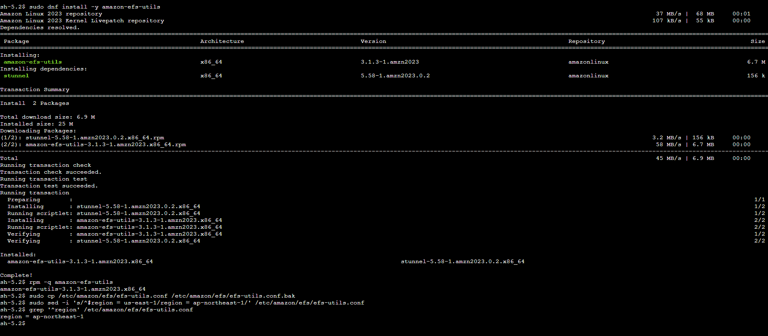The image size is (768, 336).
Task: Click the empty shell prompt at bottom
Action: pos(13,323)
